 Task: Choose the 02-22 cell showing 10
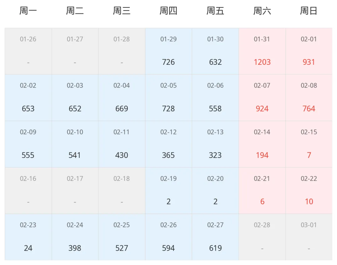[x=309, y=191]
